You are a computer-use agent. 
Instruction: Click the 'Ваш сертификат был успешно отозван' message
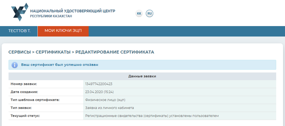pyautogui.click(x=60, y=65)
